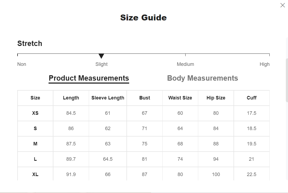The image size is (288, 193).
Task: Switch to Body Measurements tab
Action: tap(203, 78)
